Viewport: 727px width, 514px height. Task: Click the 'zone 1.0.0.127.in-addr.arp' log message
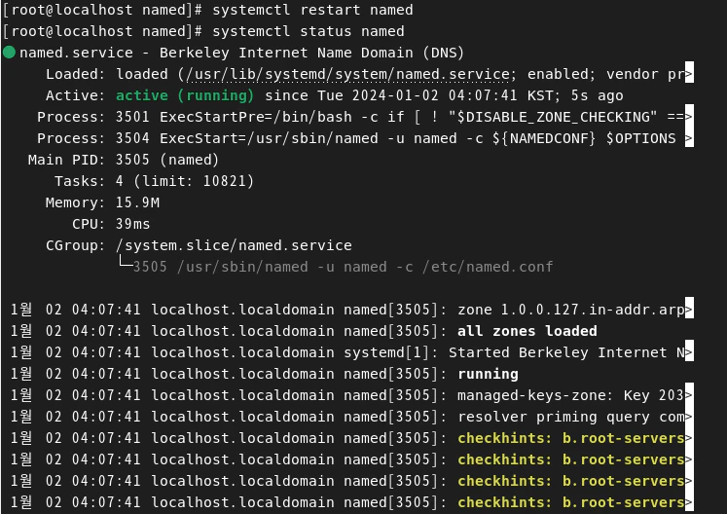coord(570,310)
